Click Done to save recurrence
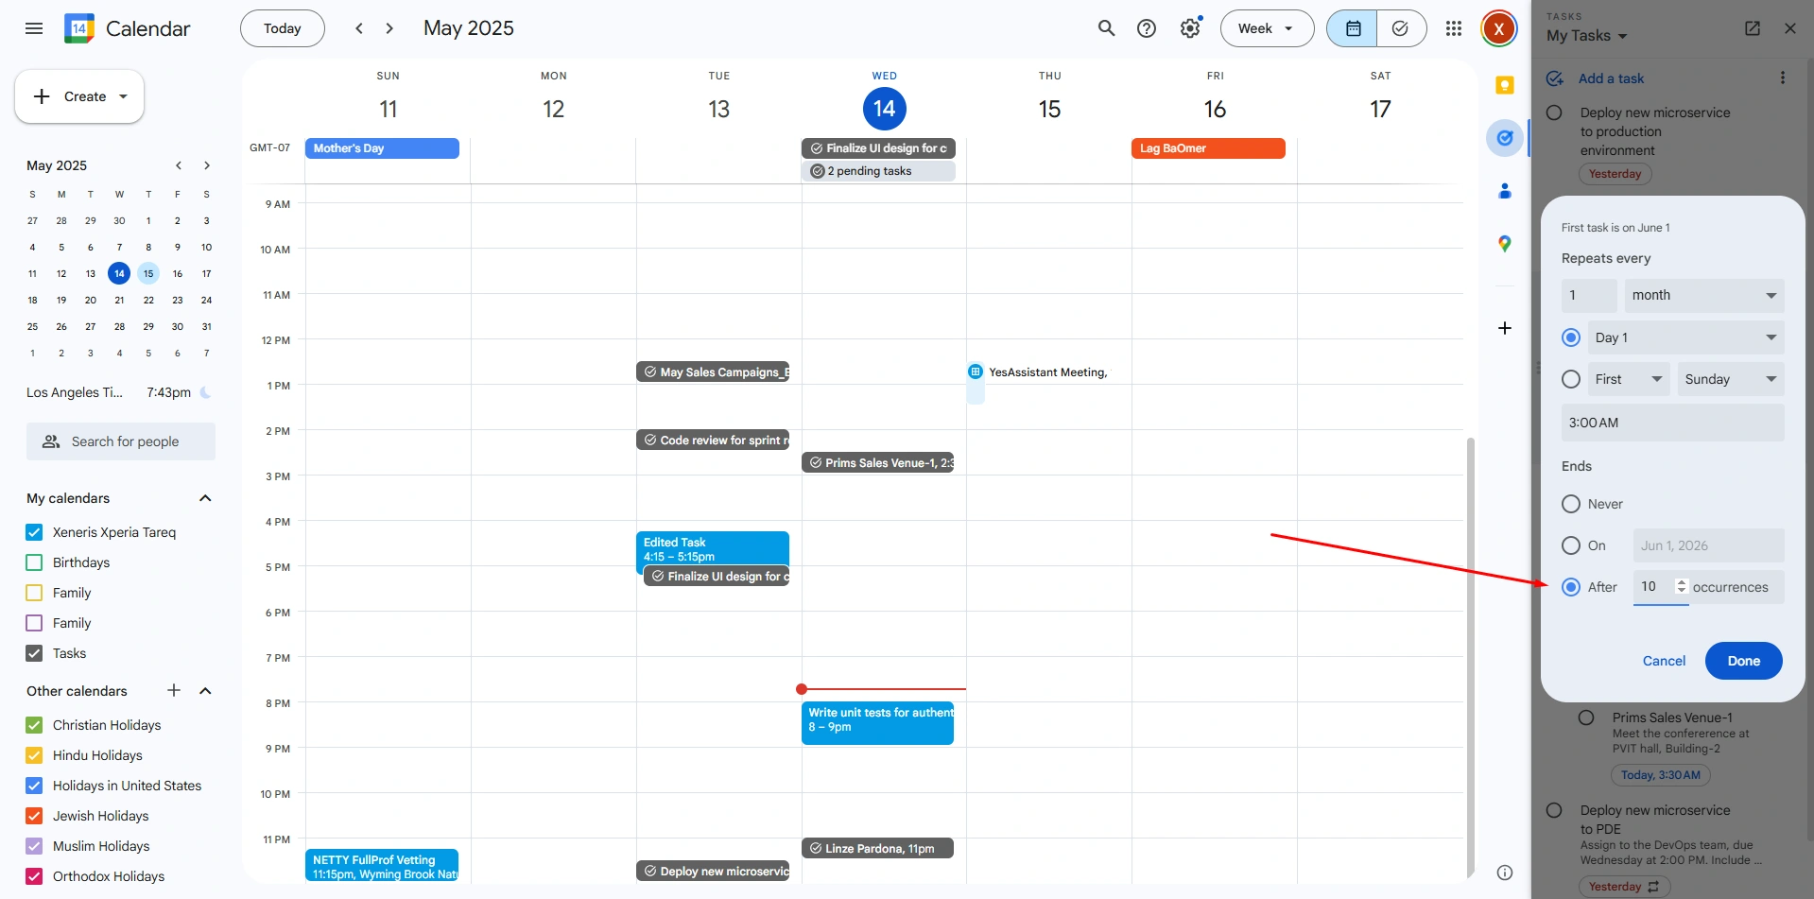The width and height of the screenshot is (1814, 899). click(x=1743, y=661)
